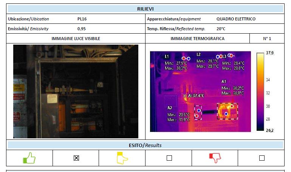Check the box beside the yellow thumb
Screen dimensions: 291x172
[169, 158]
